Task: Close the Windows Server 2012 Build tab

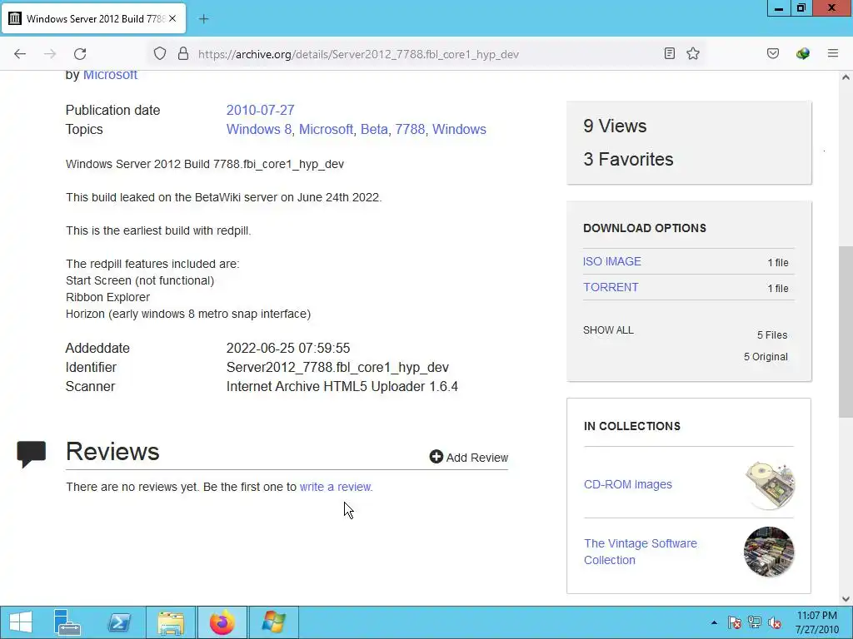Action: pyautogui.click(x=172, y=18)
